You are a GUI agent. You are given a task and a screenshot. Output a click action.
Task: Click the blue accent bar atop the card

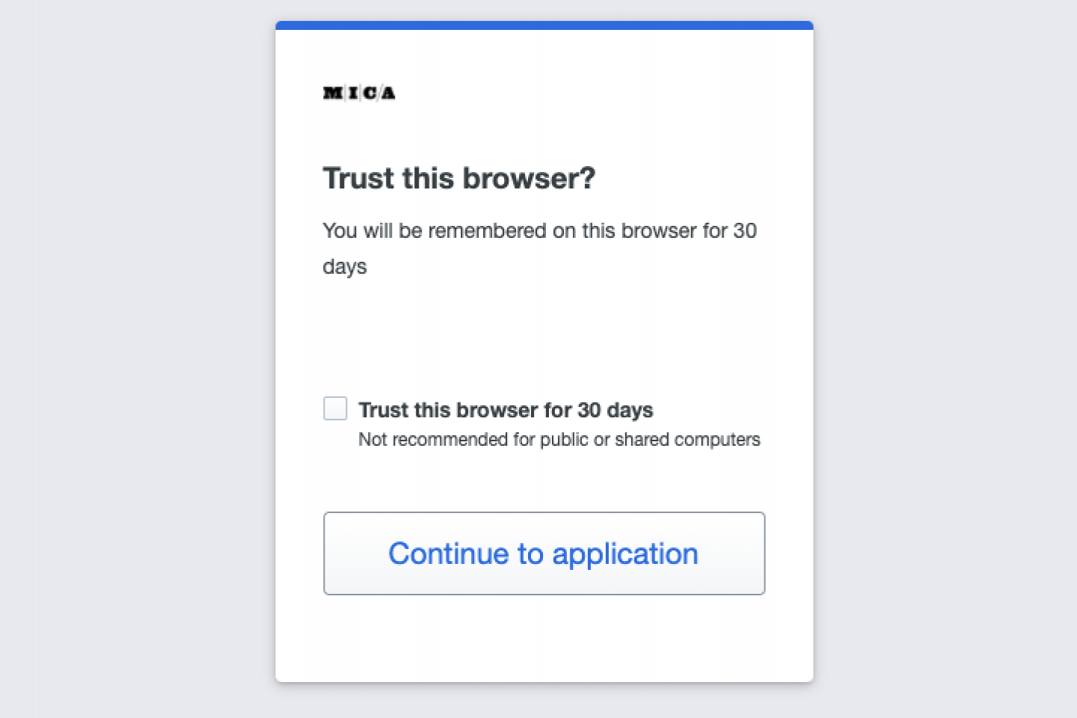point(544,25)
